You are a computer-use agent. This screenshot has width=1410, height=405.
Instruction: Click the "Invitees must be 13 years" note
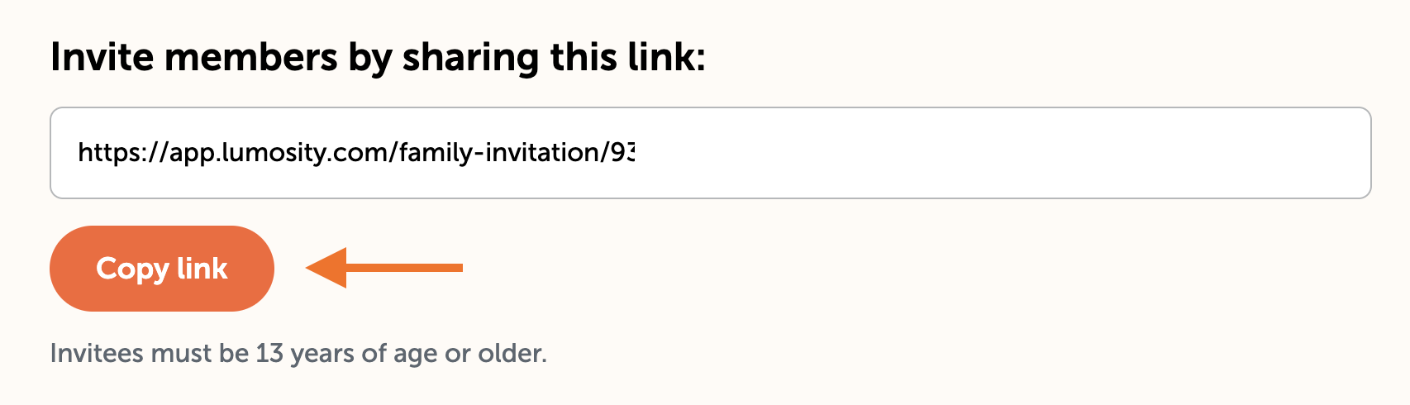tap(298, 354)
